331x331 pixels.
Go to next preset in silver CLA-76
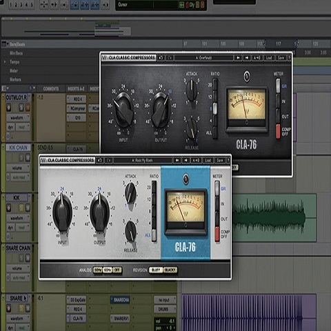coord(185,160)
